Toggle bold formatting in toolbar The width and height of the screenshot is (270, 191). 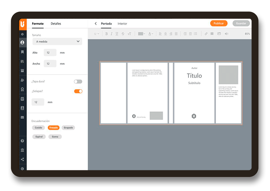106,34
